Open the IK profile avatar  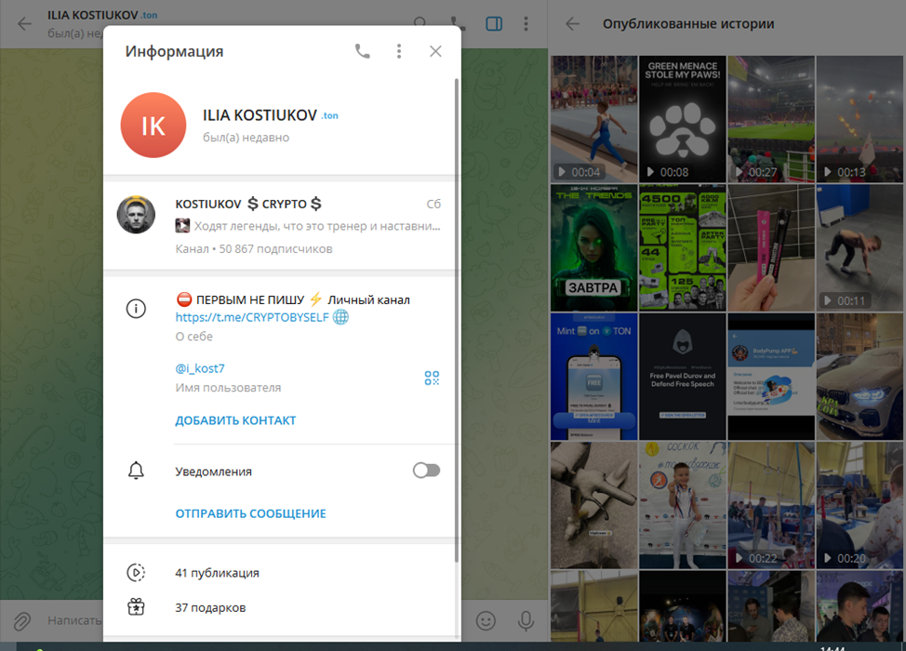[x=153, y=125]
